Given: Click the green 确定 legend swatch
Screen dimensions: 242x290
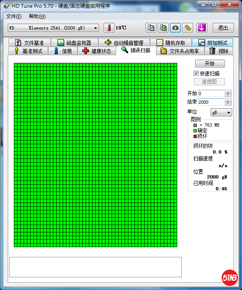Looking at the screenshot, I should click(x=195, y=131).
